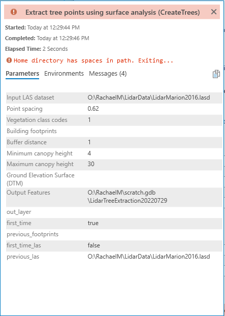Click the Input LAS dataset path value

point(149,98)
